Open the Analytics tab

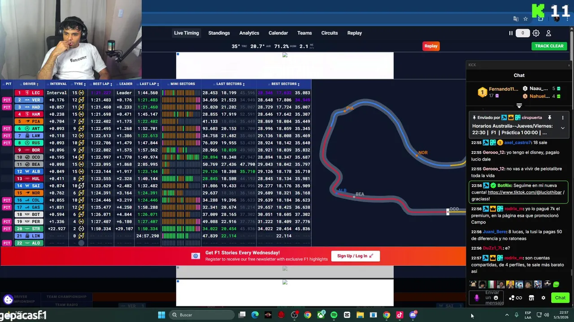pos(249,33)
